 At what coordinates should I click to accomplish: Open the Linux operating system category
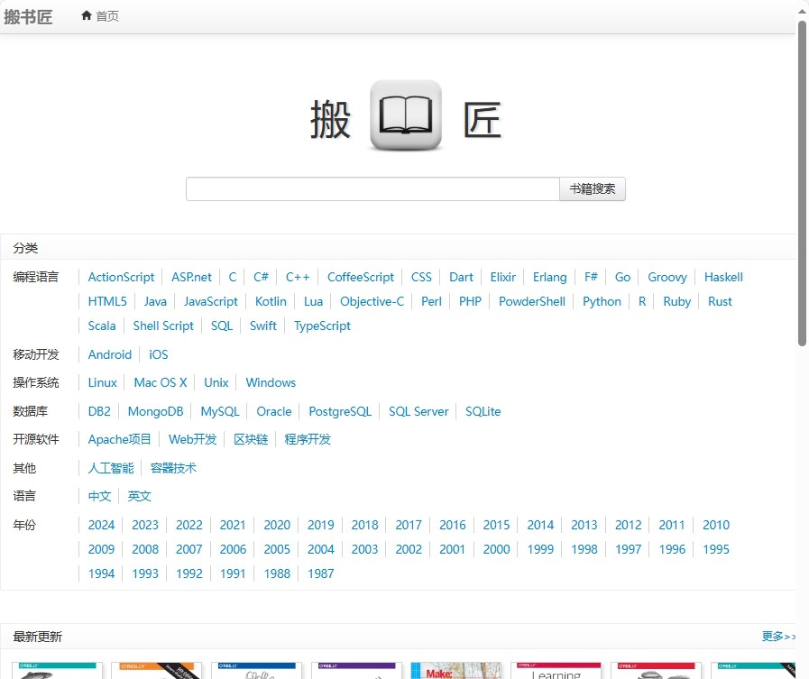point(102,382)
